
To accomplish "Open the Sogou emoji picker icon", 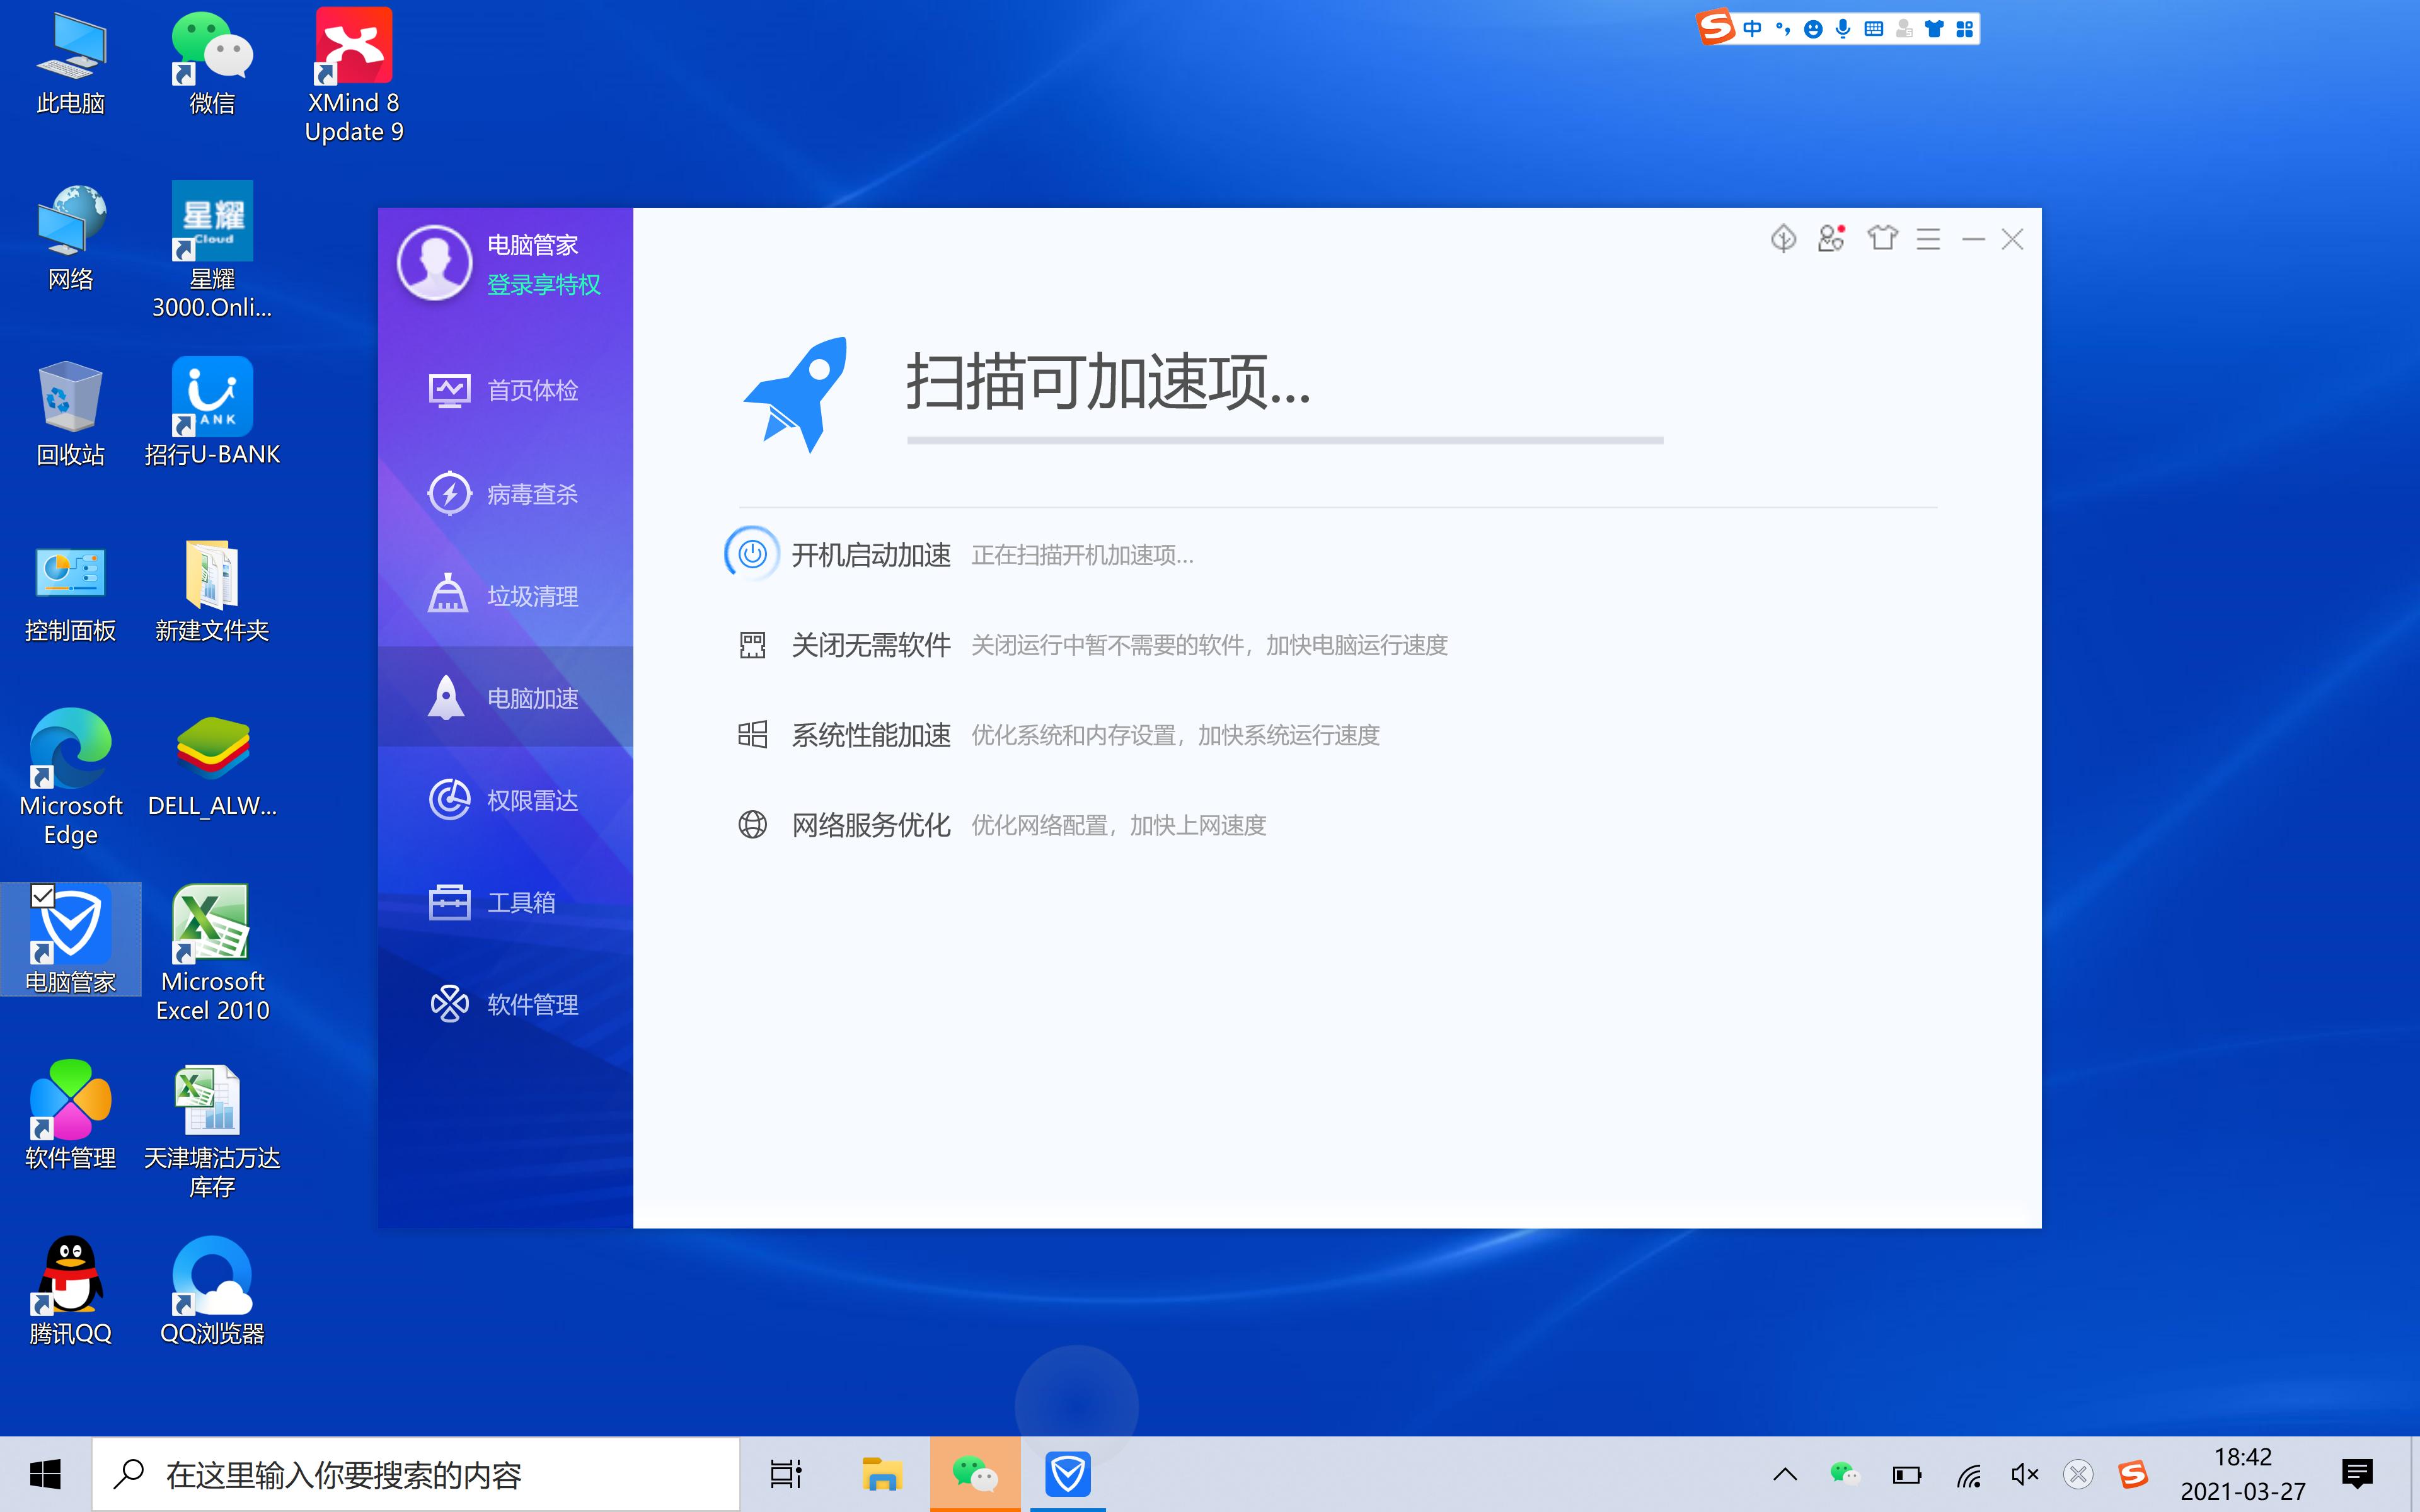I will 1812,28.
